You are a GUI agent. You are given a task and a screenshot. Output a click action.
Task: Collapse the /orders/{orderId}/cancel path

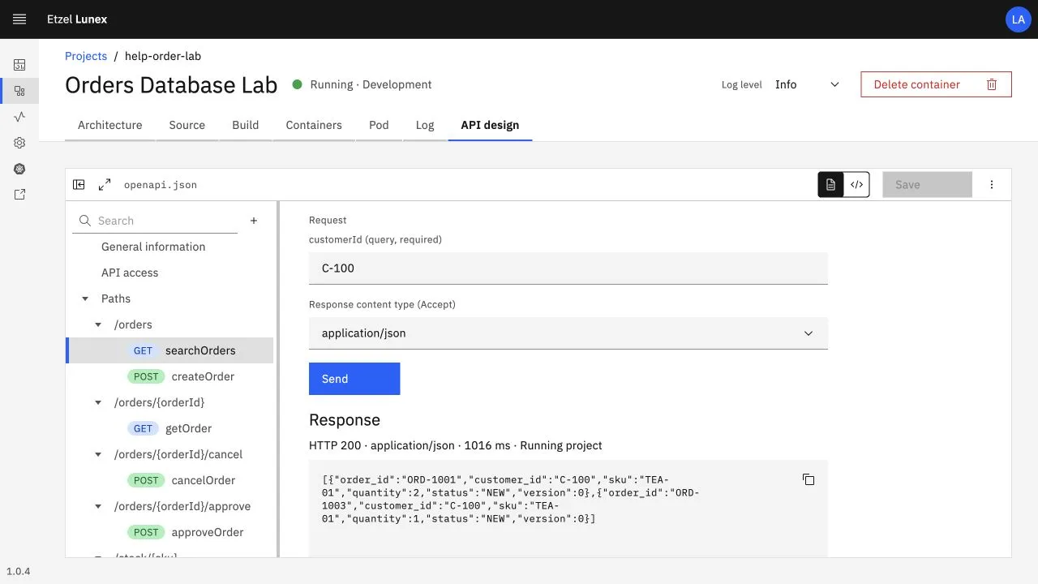pos(99,454)
